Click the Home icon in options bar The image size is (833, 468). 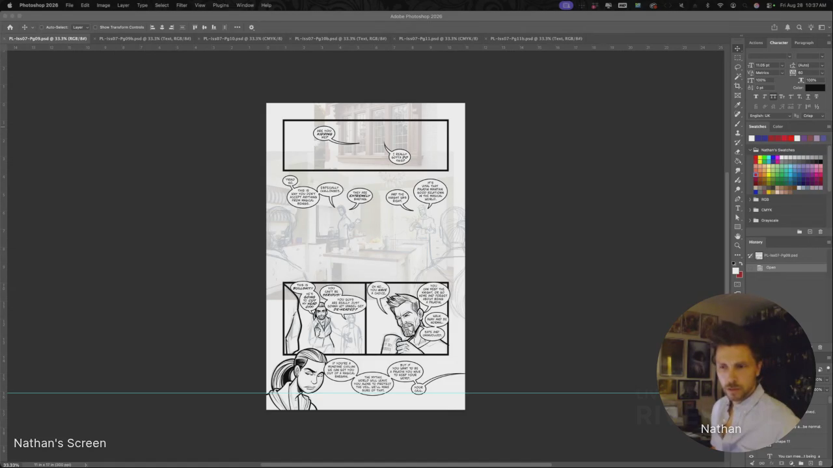pos(10,27)
